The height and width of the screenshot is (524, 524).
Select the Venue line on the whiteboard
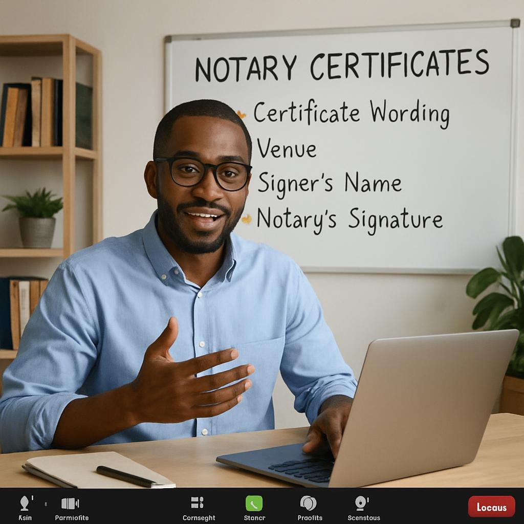286,149
